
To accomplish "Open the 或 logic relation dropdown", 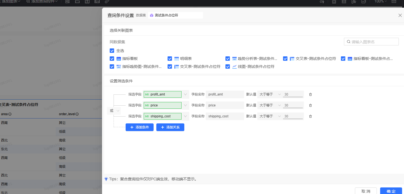I will (114, 111).
